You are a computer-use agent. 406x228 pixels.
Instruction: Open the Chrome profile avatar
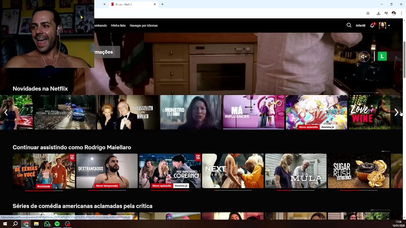394,13
